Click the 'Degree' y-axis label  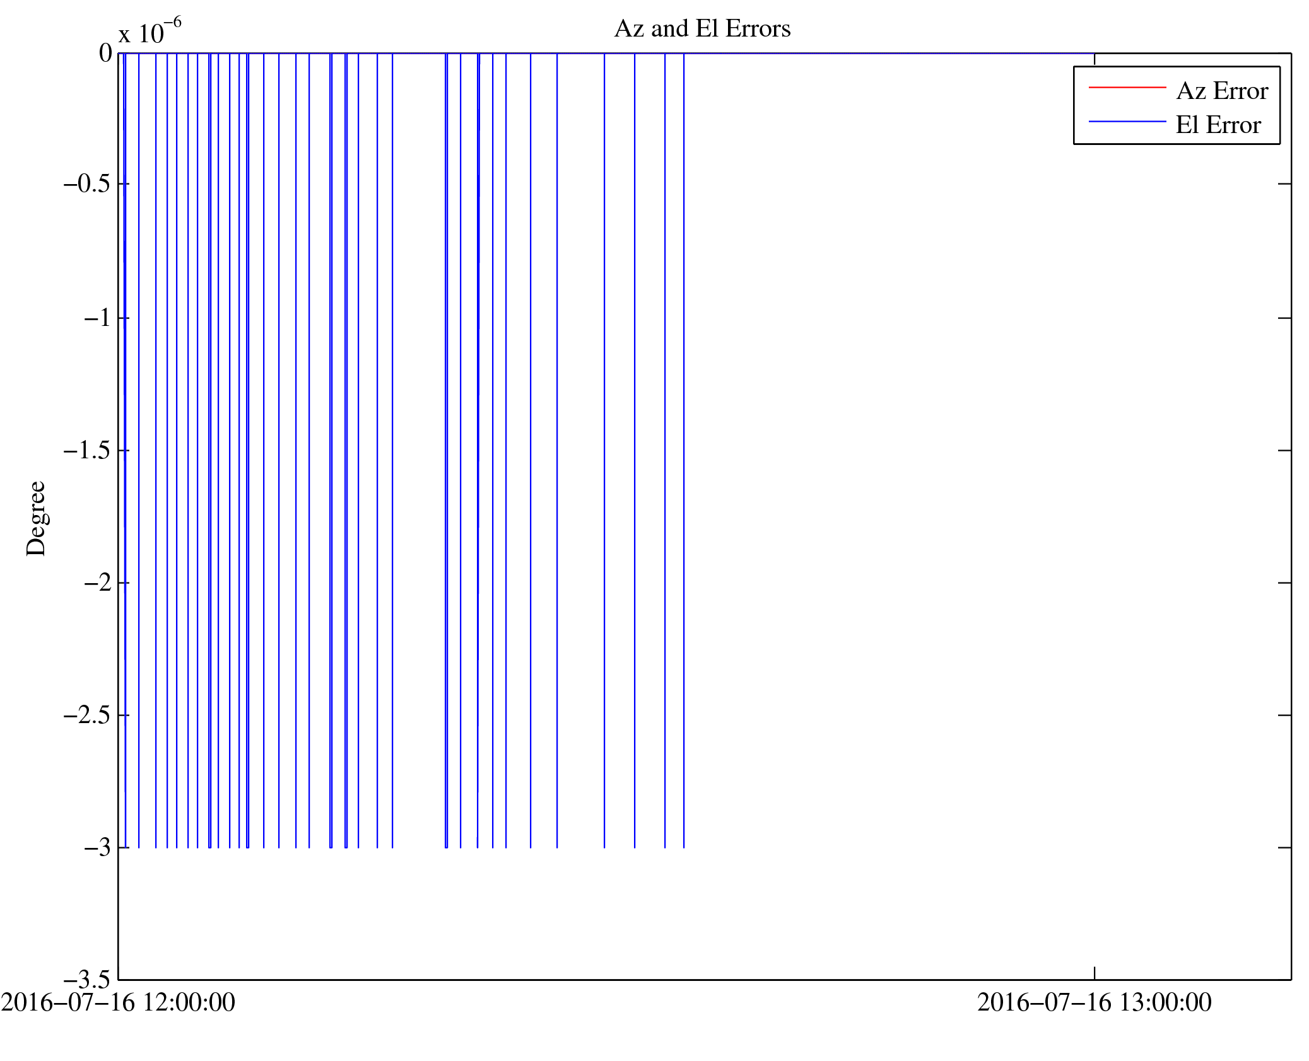36,518
